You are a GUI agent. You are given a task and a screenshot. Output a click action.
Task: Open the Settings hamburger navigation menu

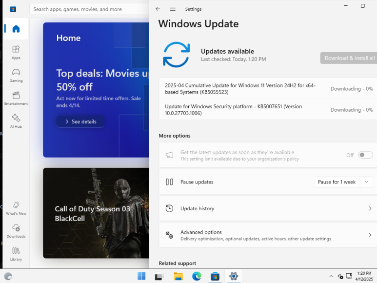(172, 9)
